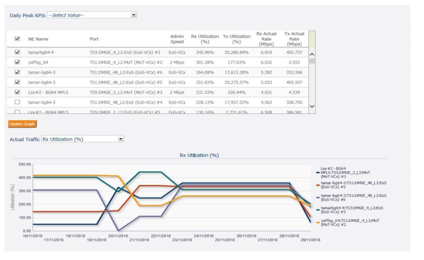The height and width of the screenshot is (260, 424).
Task: Click port TS1:DMGE_4_L2:MoT (MoT-VCx) #2
Action: tap(126, 62)
